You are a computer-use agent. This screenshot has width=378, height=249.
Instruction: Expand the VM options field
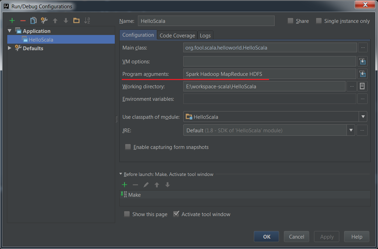[x=362, y=61]
